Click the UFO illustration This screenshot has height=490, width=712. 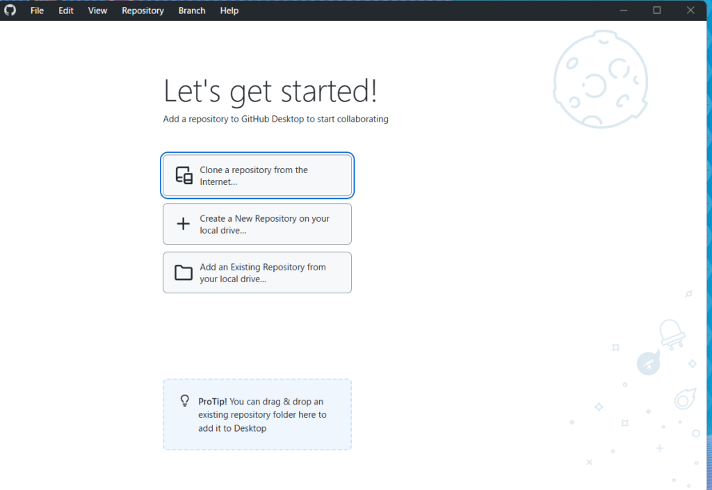672,334
